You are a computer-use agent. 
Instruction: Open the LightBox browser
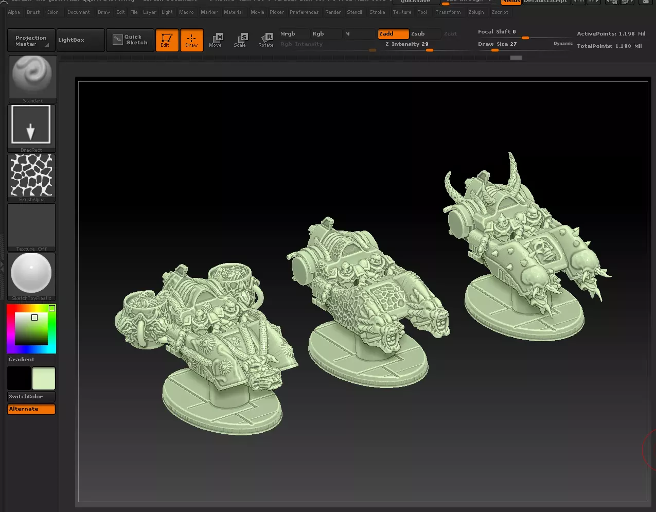tap(80, 40)
